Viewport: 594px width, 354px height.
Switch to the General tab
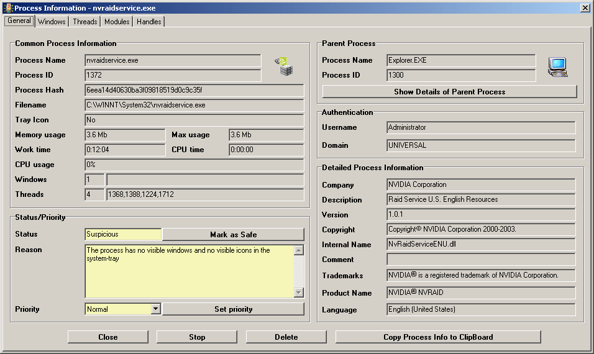(19, 21)
